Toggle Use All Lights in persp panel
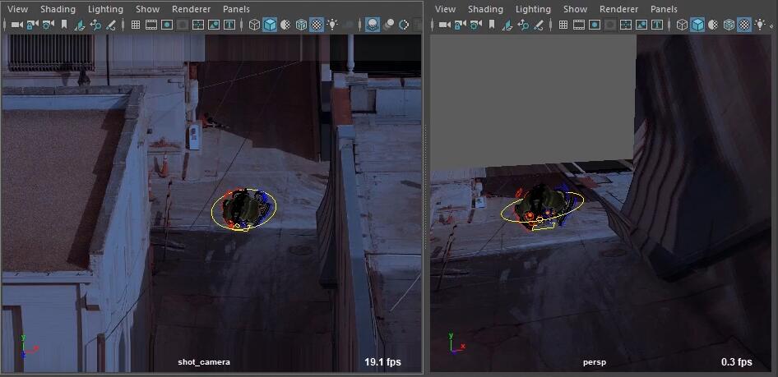The height and width of the screenshot is (377, 778). pyautogui.click(x=760, y=25)
